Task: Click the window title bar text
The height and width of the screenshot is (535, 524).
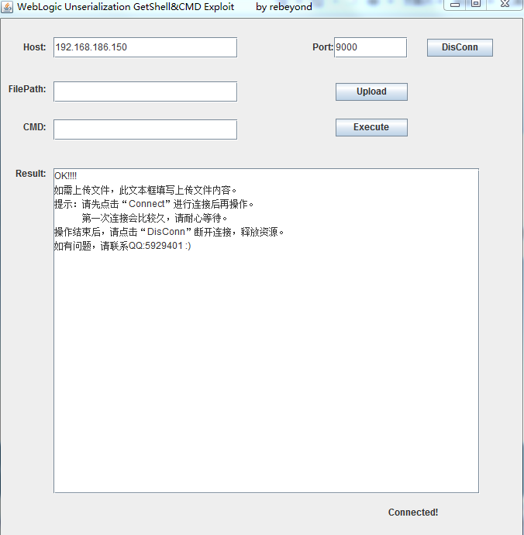Action: pyautogui.click(x=126, y=7)
